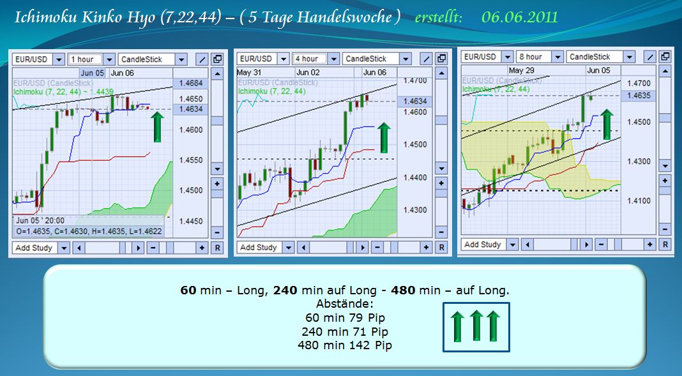Click the down arrow of 1 hour chart's vertical scrollbar

tap(217, 169)
